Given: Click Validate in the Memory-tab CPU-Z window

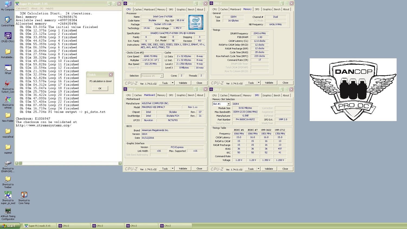Looking at the screenshot, I should coord(269,83).
